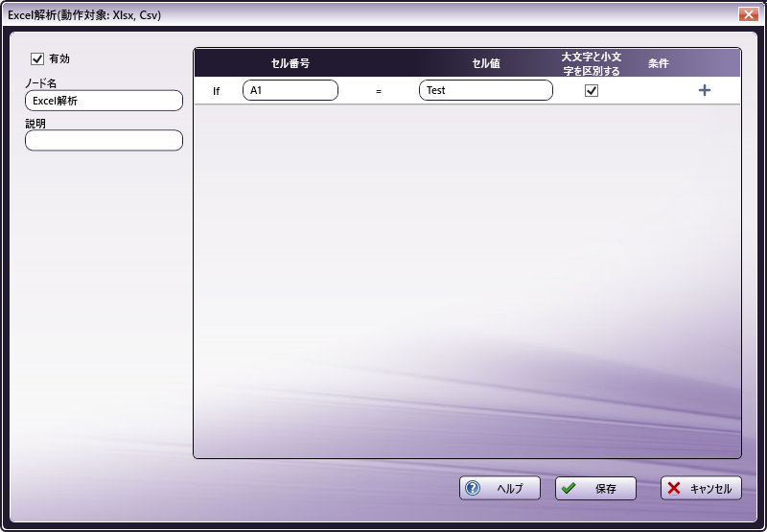The width and height of the screenshot is (767, 532).
Task: Click the If label in the condition row
Action: tap(217, 91)
